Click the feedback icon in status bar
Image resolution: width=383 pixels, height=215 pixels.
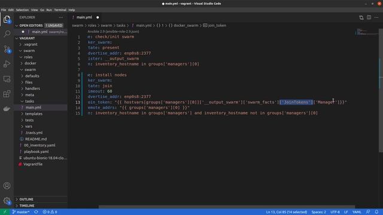point(368,212)
